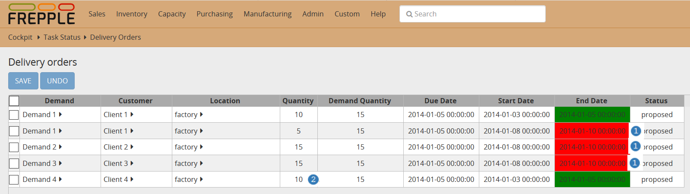Select the Demand 2 row checkbox
The image size is (690, 194).
click(x=14, y=147)
